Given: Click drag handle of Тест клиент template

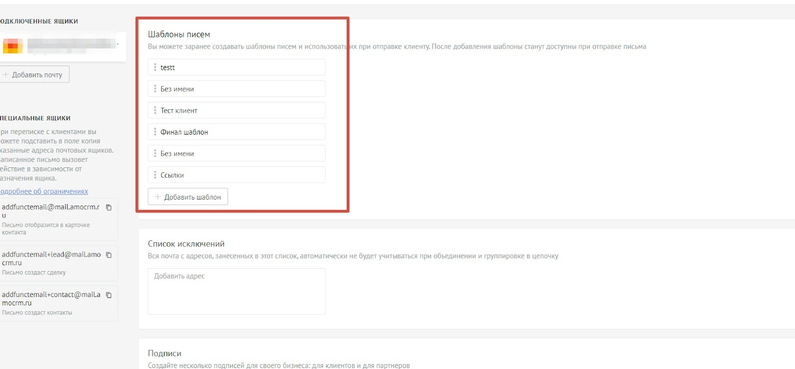Looking at the screenshot, I should pyautogui.click(x=155, y=110).
